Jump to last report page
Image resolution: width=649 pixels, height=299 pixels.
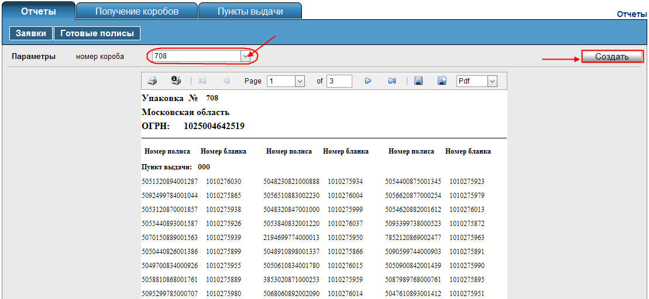[392, 81]
